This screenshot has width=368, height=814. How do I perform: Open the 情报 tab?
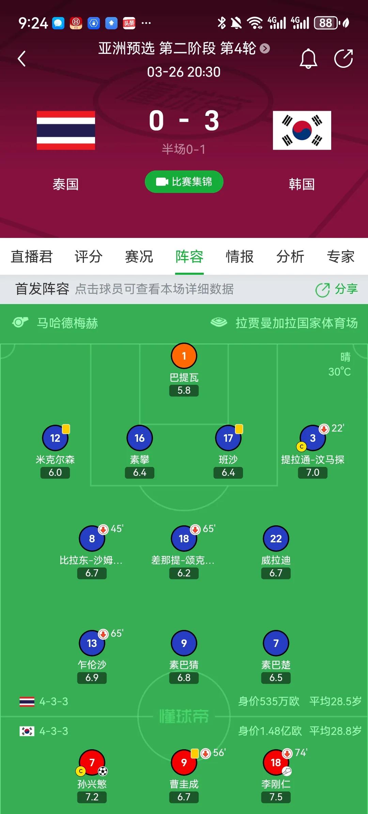[240, 257]
